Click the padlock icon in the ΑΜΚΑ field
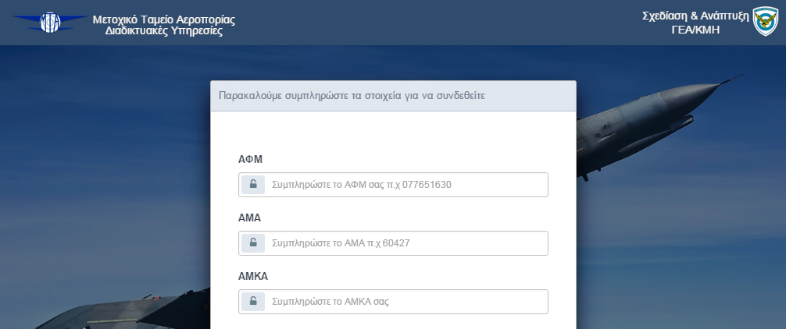Image resolution: width=786 pixels, height=329 pixels. click(252, 301)
